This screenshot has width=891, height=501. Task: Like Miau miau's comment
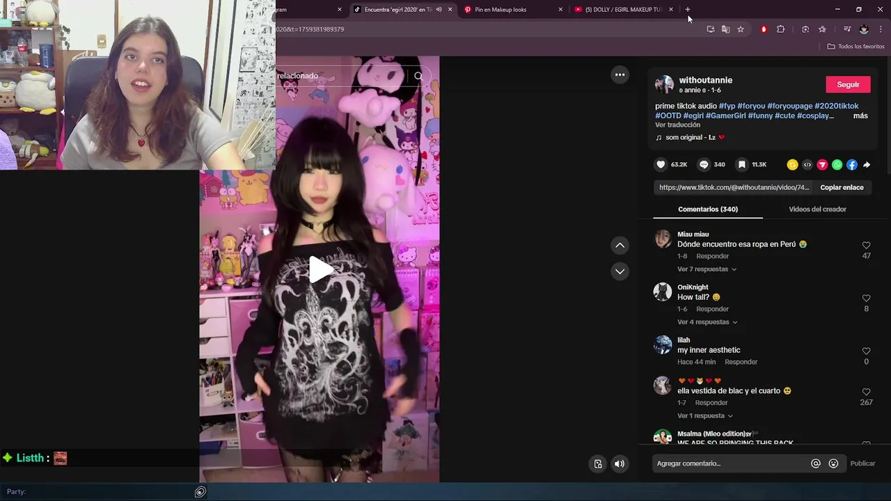867,246
